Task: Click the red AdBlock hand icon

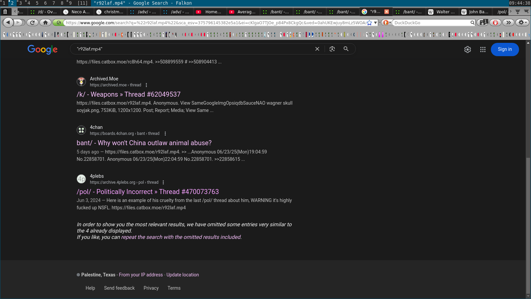Action: (495, 23)
